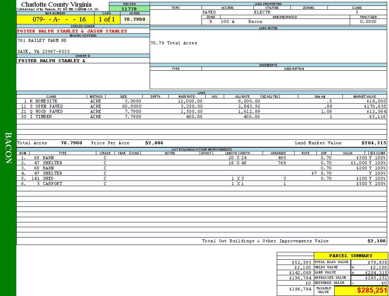Select the acres value 70.7900 in header

coord(134,19)
